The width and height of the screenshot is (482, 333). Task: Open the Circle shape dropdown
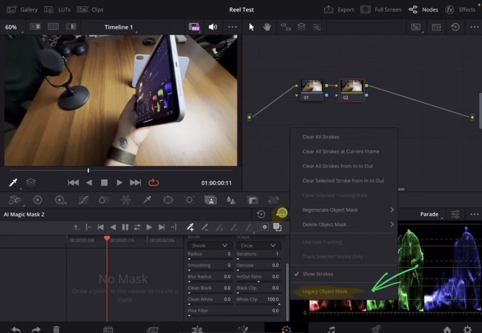point(258,245)
